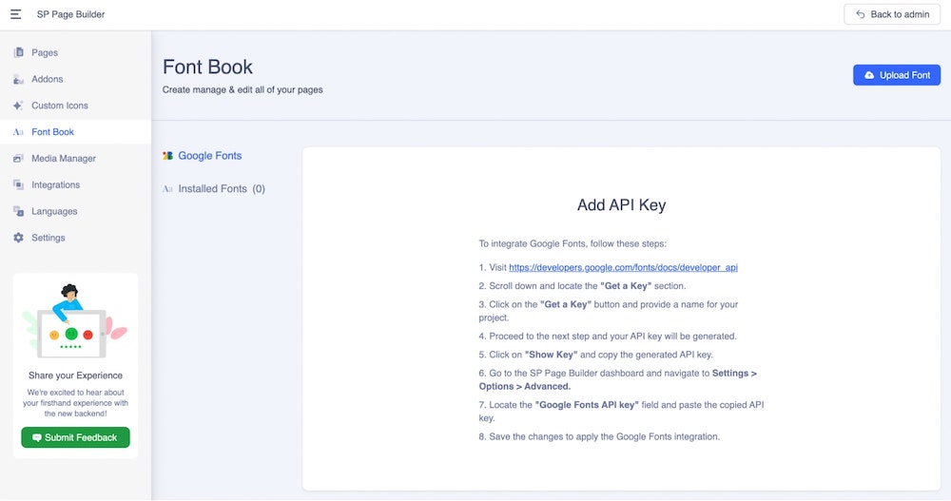Click the Google Fonts logo icon

[x=168, y=156]
